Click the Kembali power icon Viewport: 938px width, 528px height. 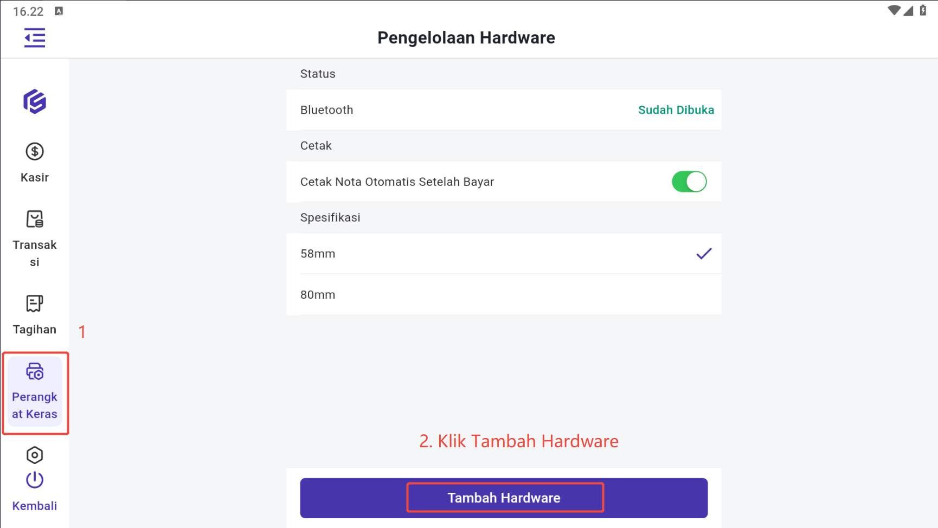(x=35, y=480)
